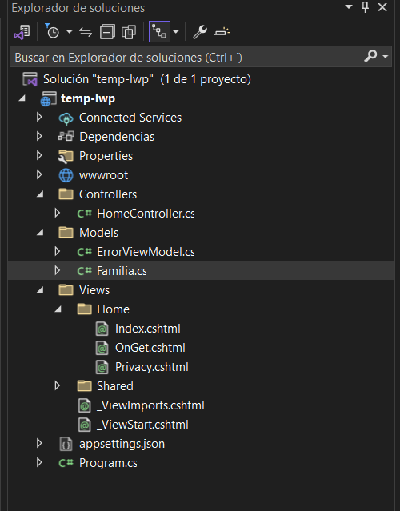The width and height of the screenshot is (400, 511).
Task: Select the wwwroot folder
Action: 104,175
